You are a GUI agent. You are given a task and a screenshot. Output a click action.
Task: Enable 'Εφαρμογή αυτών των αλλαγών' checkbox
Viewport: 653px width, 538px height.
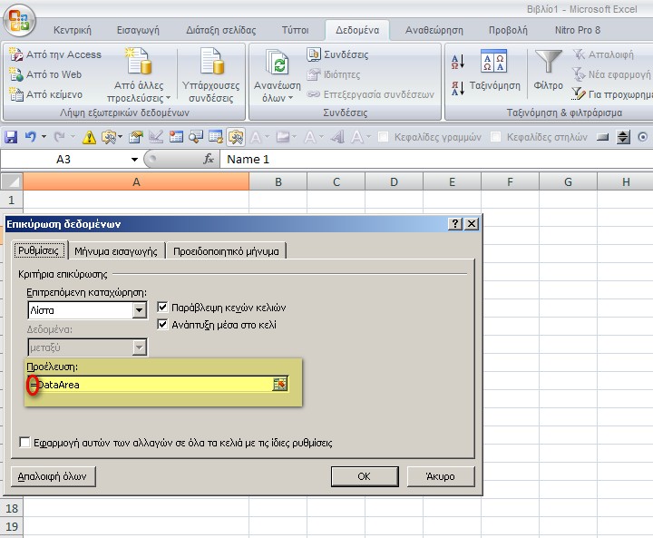[25, 444]
